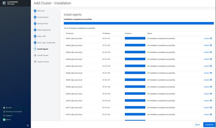216x128 pixels.
Task: Click the step 8 number icon
Action: pos(35,55)
